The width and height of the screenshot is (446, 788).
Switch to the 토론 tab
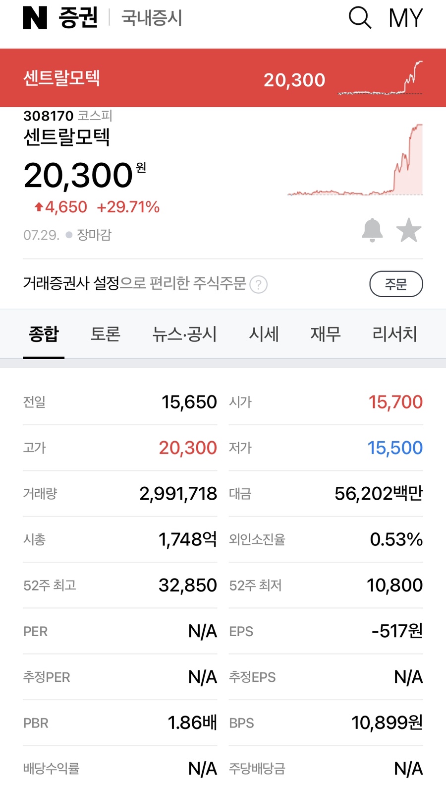click(105, 334)
